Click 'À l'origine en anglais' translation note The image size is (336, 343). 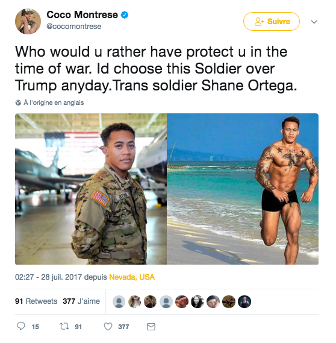(54, 102)
